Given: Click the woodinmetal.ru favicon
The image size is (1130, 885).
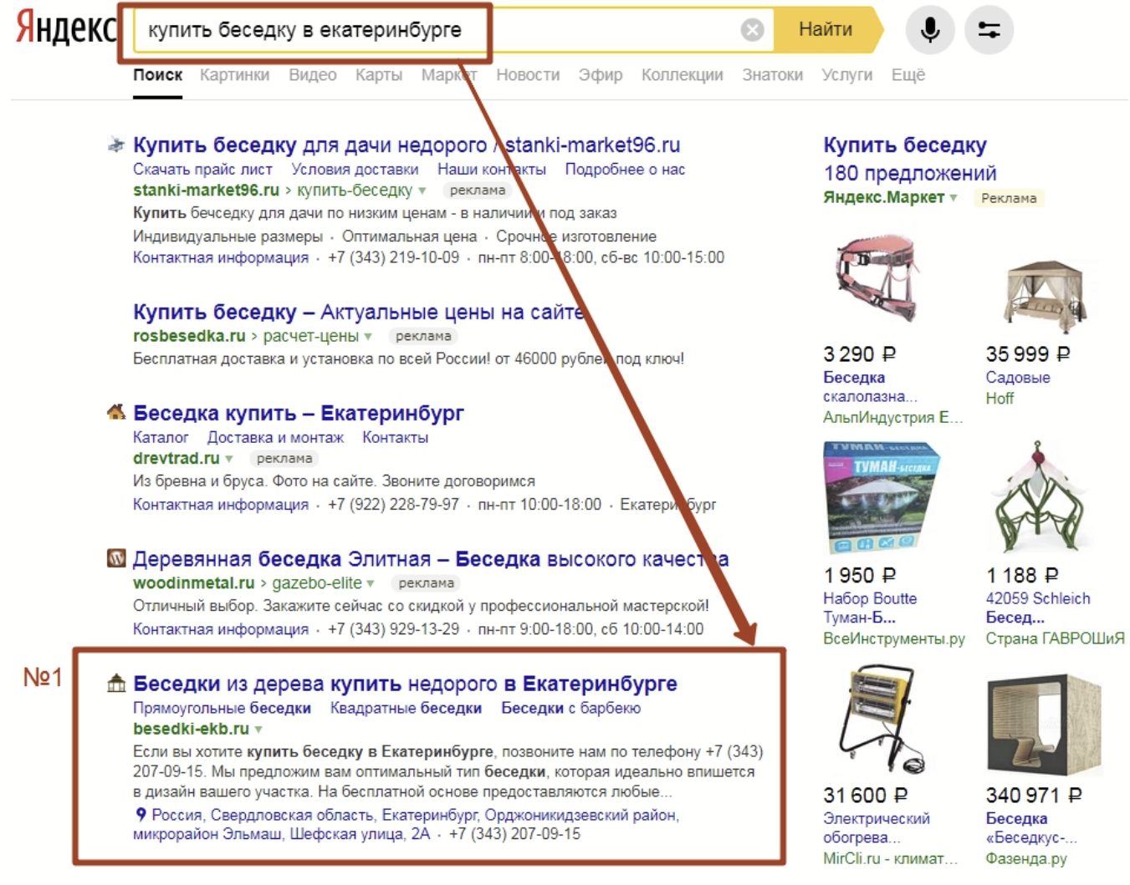Looking at the screenshot, I should click(116, 557).
